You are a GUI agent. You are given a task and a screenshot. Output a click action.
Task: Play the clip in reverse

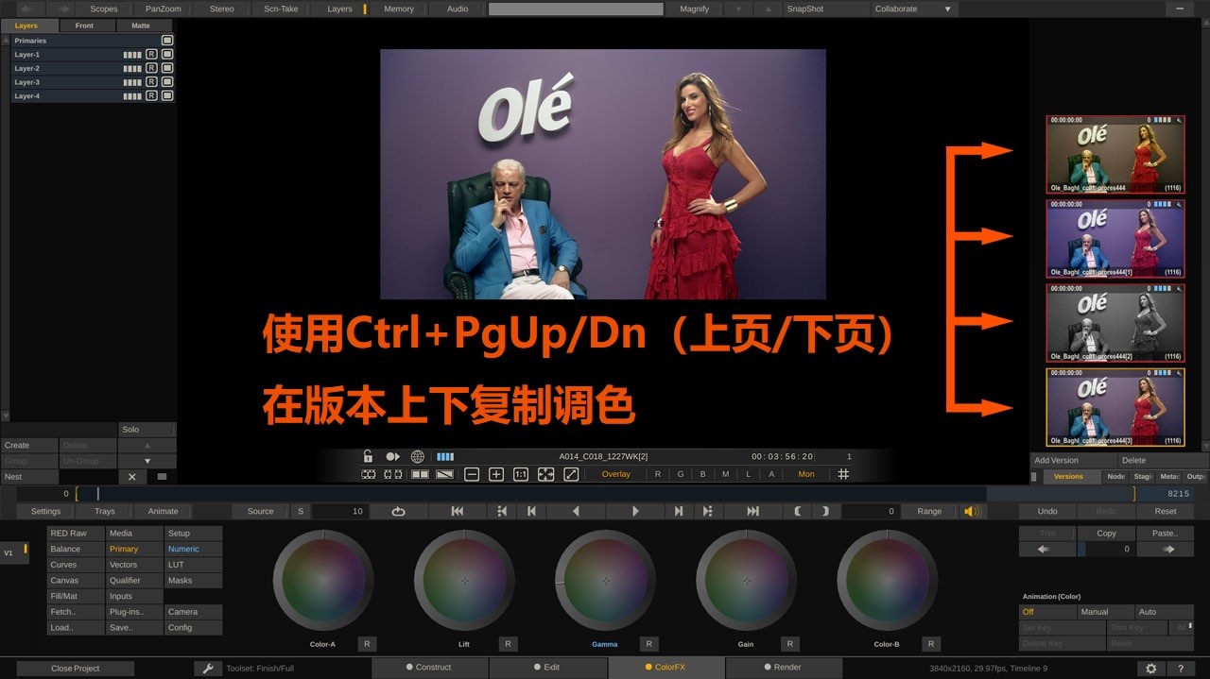576,511
